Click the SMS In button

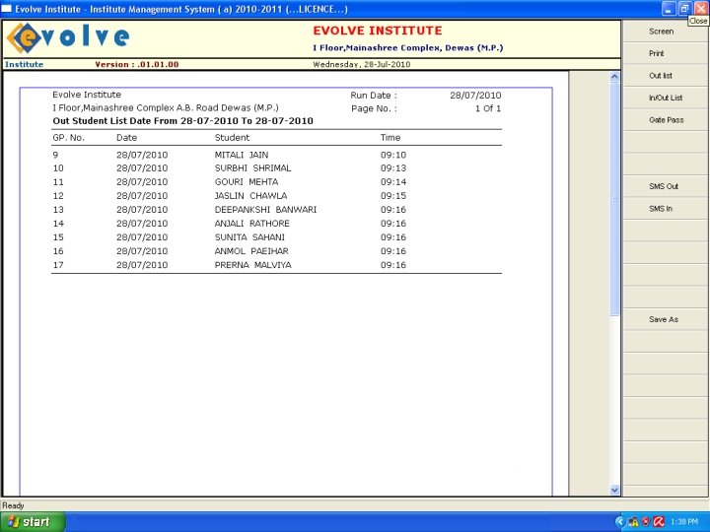coord(666,209)
